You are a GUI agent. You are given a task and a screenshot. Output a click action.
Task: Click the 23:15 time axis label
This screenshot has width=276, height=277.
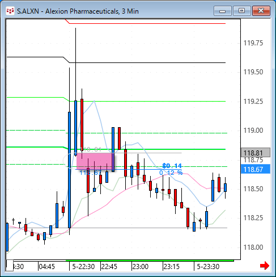tap(172, 267)
